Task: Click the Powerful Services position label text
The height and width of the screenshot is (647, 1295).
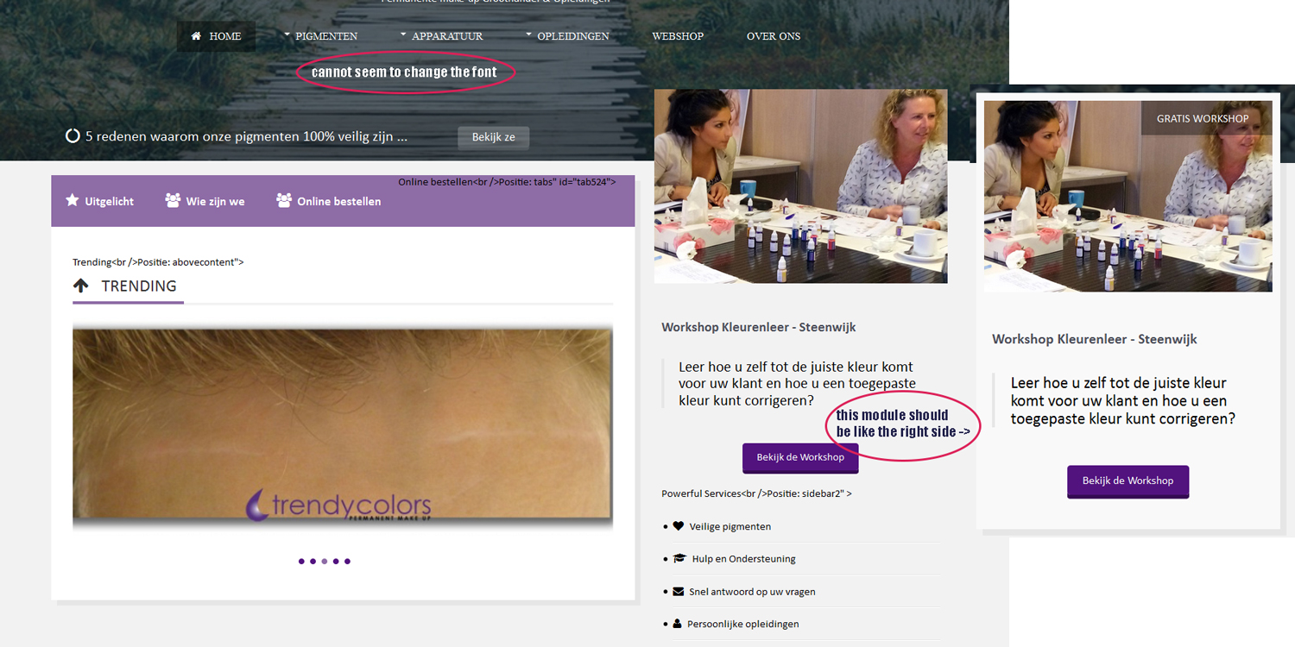Action: click(x=756, y=493)
